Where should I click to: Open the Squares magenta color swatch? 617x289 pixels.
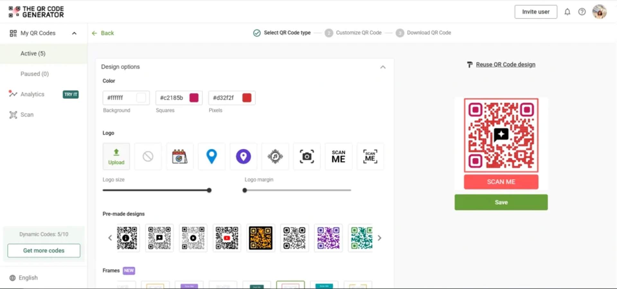click(x=194, y=98)
